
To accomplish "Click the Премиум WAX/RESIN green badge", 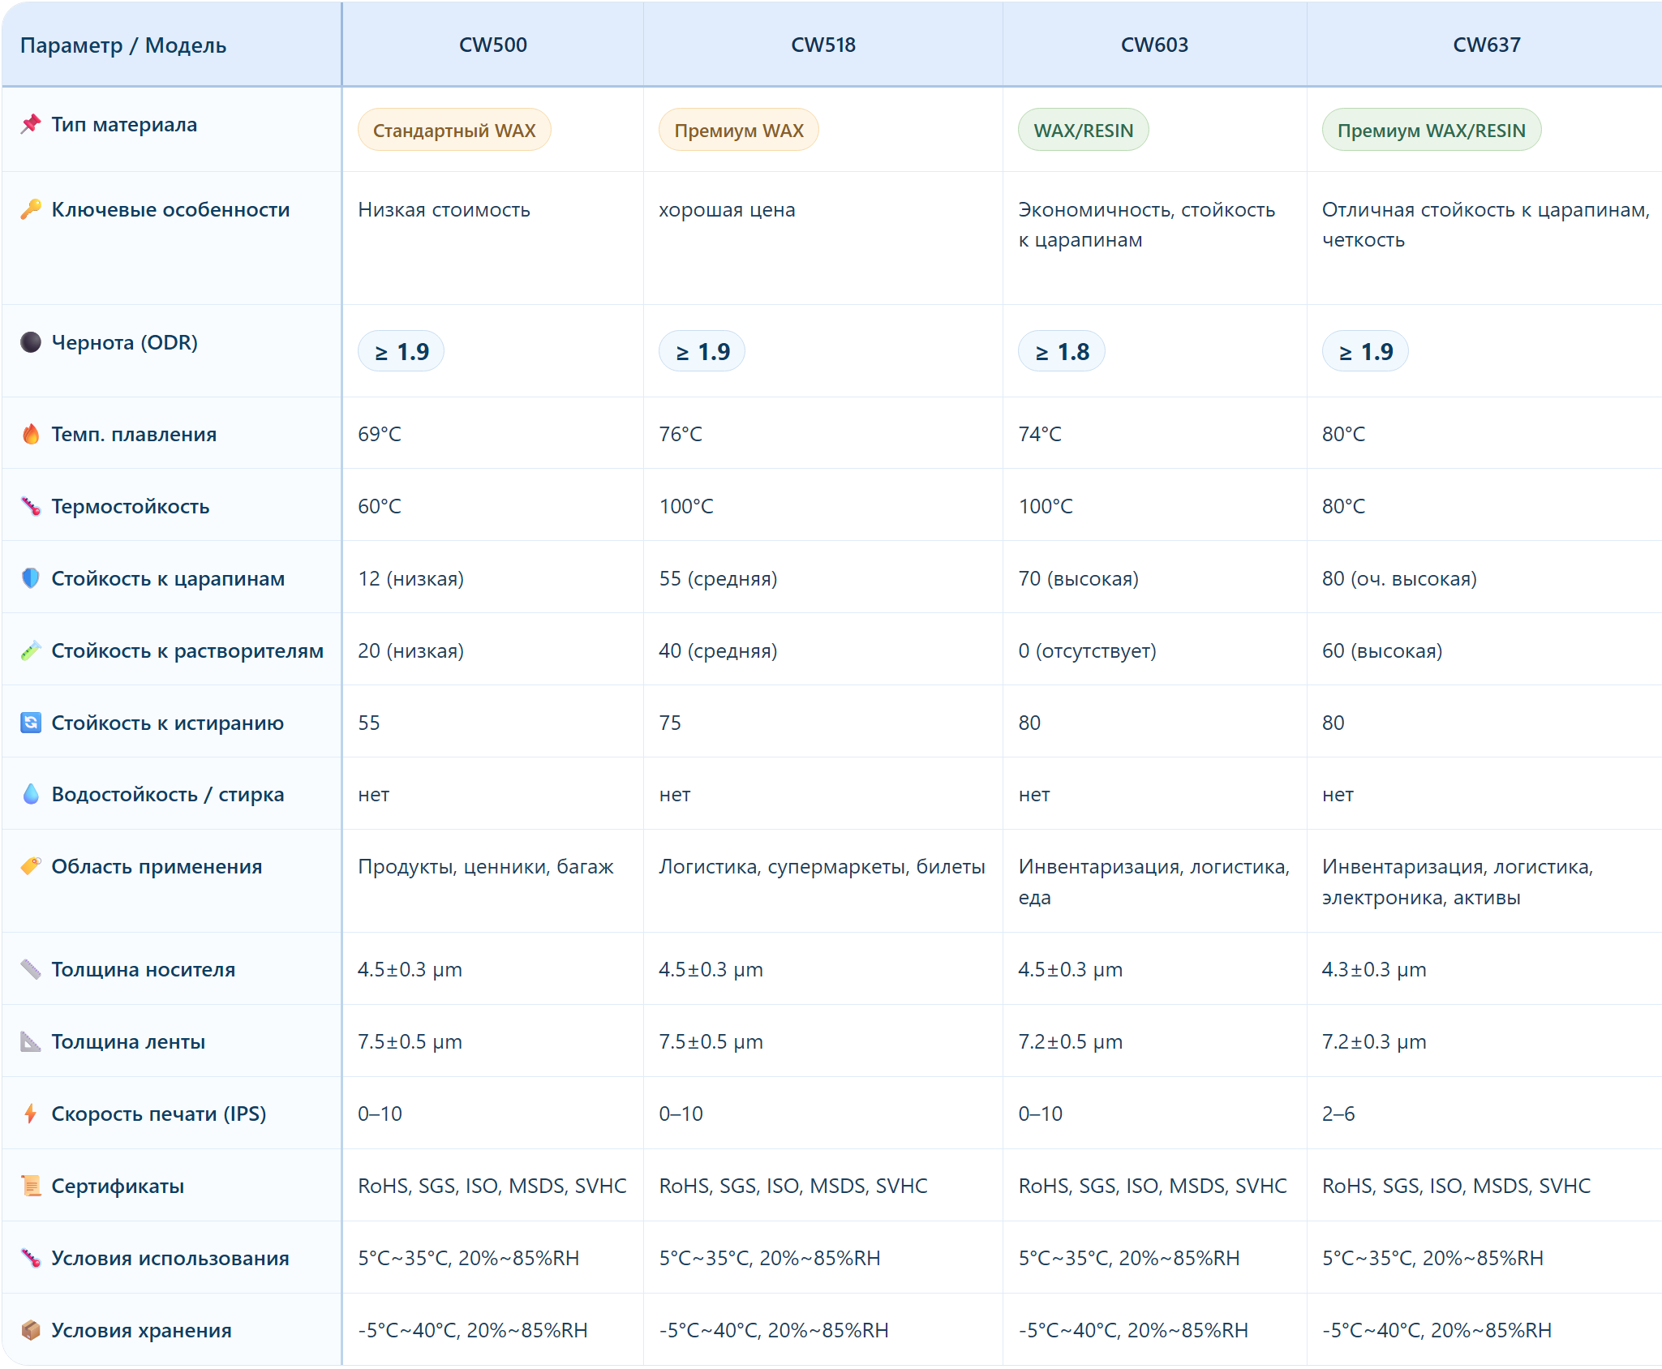I will point(1431,131).
